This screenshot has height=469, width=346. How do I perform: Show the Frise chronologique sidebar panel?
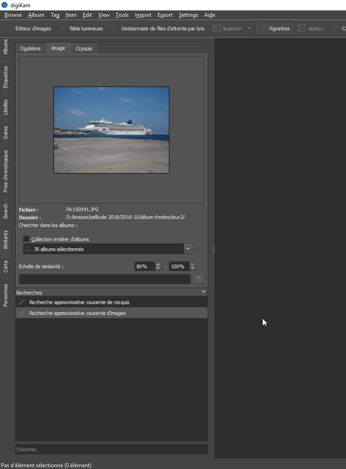pyautogui.click(x=5, y=171)
